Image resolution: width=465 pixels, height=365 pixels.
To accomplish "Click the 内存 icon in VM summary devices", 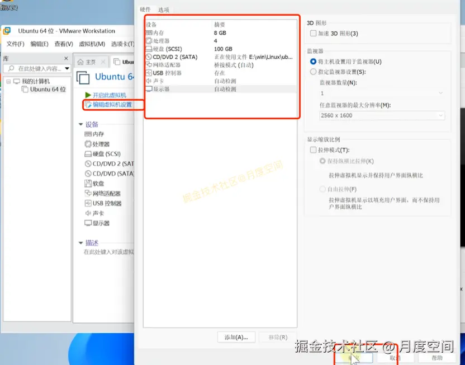I will (88, 134).
